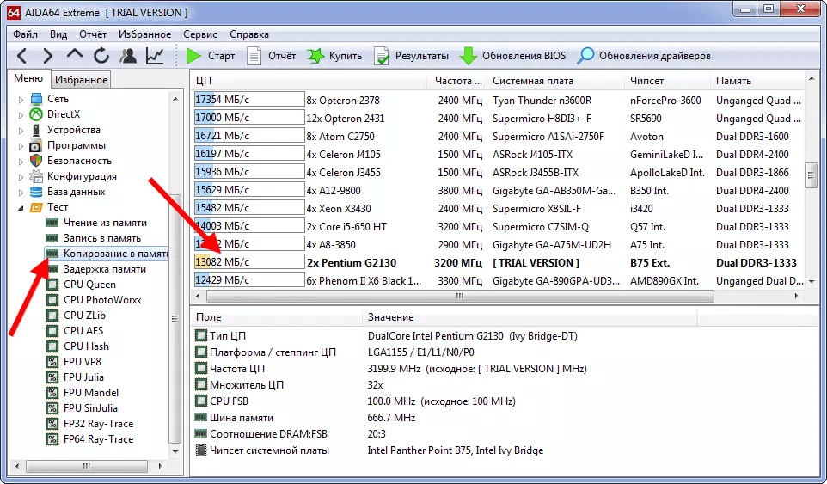Click the Купить toolbar button
The image size is (827, 484).
coord(334,56)
